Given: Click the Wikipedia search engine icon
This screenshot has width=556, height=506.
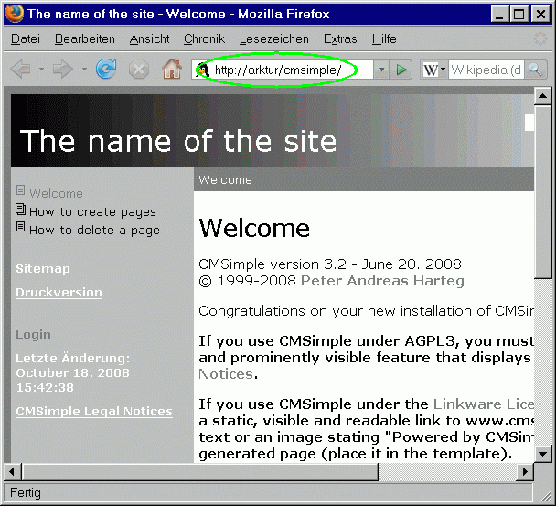Looking at the screenshot, I should [x=431, y=70].
